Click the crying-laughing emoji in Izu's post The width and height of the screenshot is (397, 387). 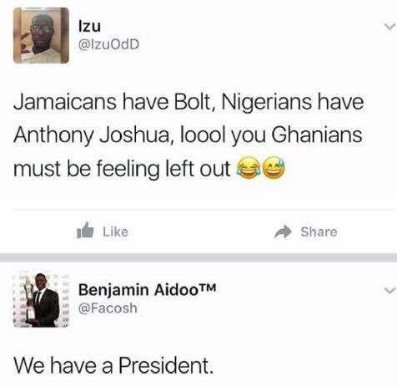click(248, 167)
